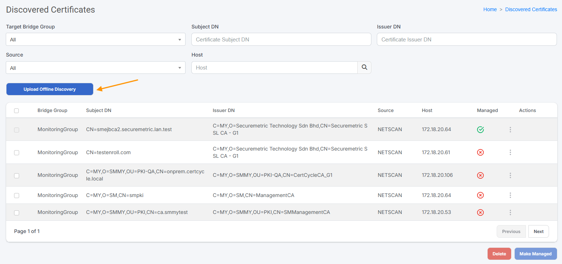
Task: Click issuer CN=SMManagementCA cell
Action: tap(271, 212)
